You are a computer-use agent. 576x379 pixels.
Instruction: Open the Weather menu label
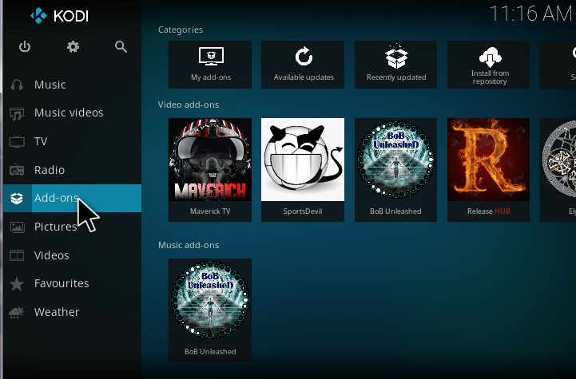57,312
